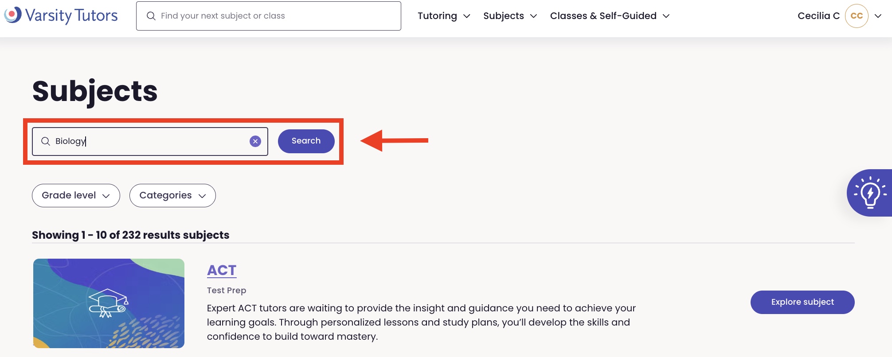This screenshot has width=892, height=357.
Task: Click the Cecilia C account name
Action: pyautogui.click(x=818, y=16)
